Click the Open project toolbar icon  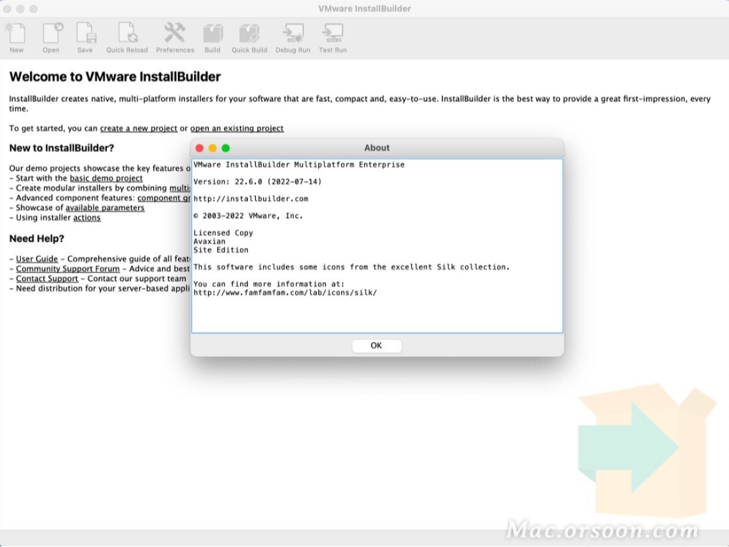pyautogui.click(x=51, y=38)
